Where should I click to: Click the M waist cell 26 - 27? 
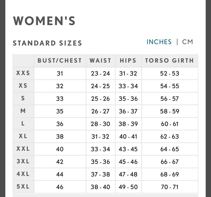(x=100, y=111)
